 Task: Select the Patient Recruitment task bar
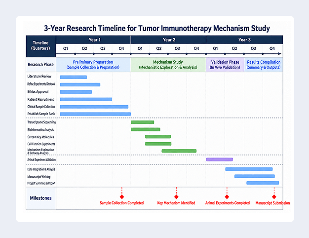coord(86,99)
